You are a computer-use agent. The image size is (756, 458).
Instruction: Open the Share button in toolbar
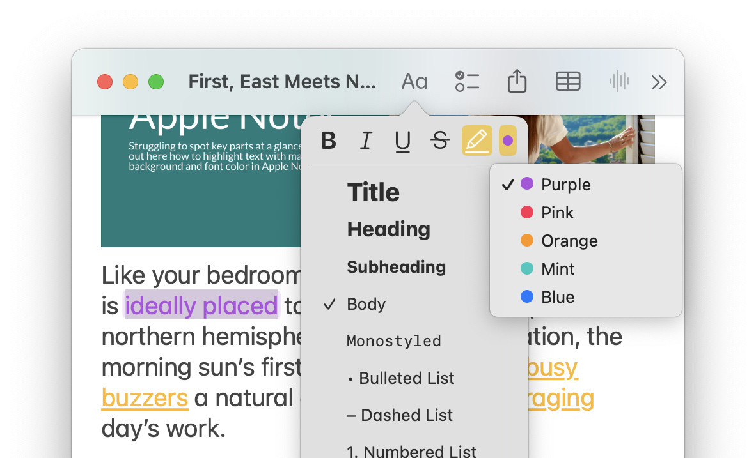pos(517,80)
